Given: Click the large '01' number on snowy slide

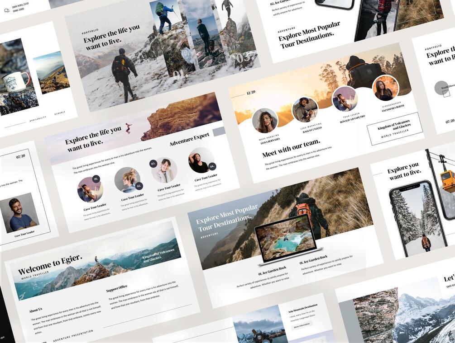Looking at the screenshot, I should (x=180, y=75).
